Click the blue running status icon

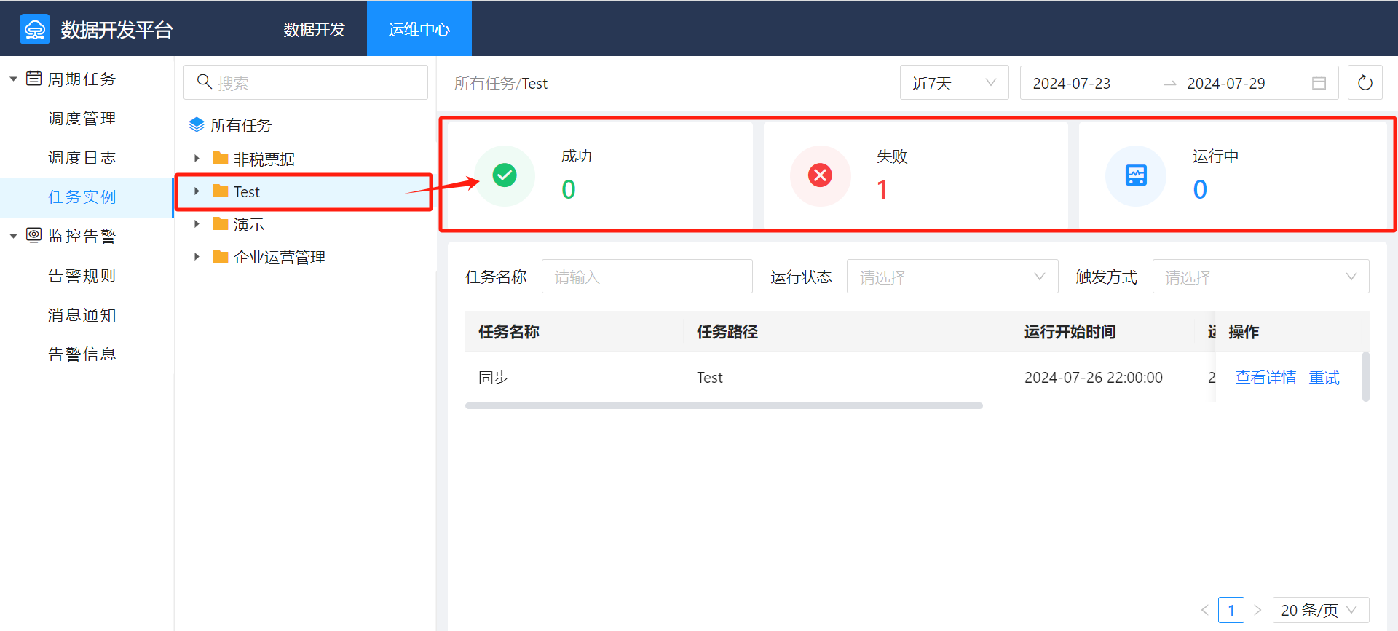click(1136, 175)
